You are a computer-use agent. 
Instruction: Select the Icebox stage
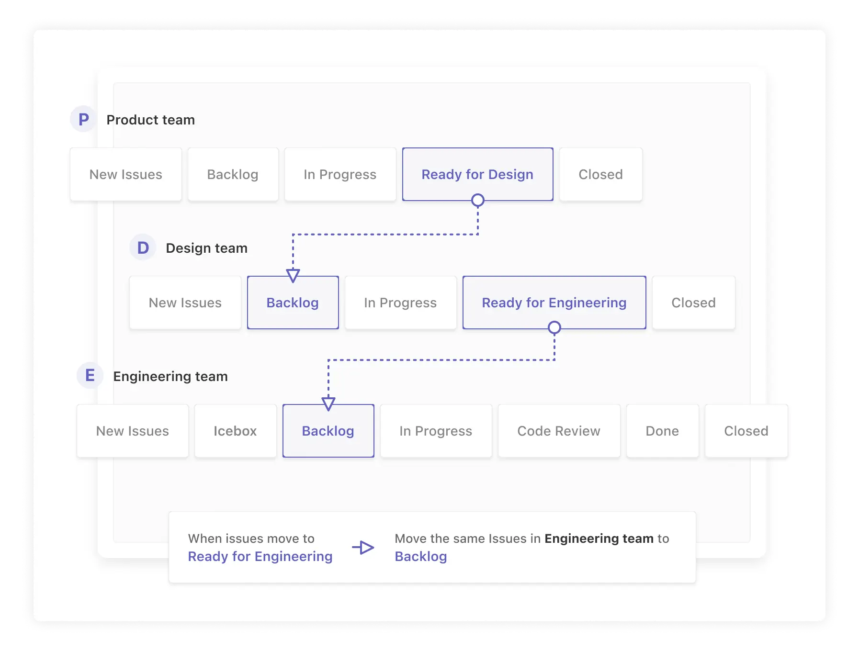[x=236, y=431]
